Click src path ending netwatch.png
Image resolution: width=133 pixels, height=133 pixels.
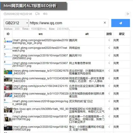pyautogui.click(x=40, y=49)
